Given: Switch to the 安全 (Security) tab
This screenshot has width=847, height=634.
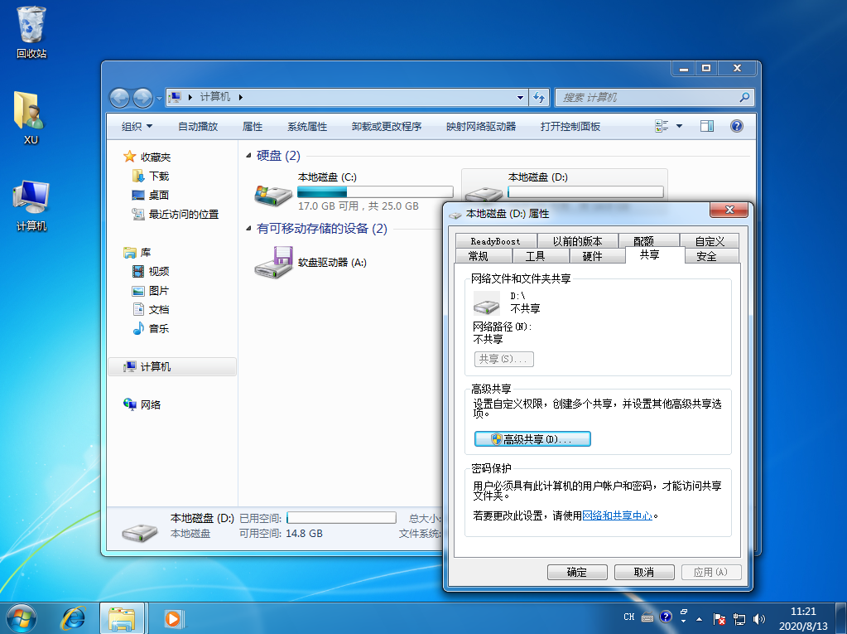Looking at the screenshot, I should 706,256.
